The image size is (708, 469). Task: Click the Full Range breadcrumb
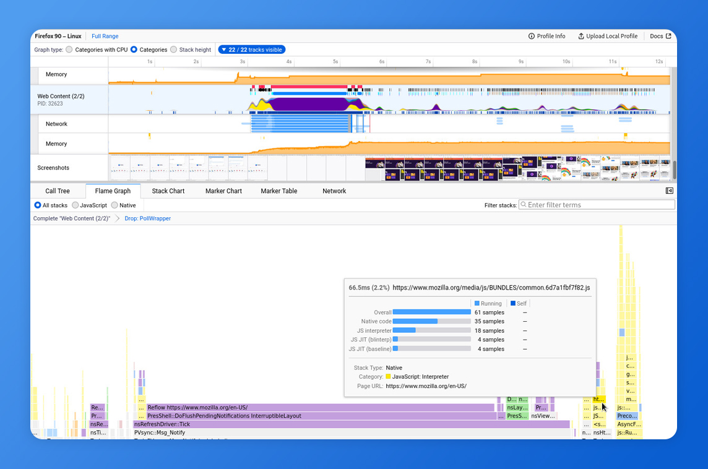coord(105,36)
